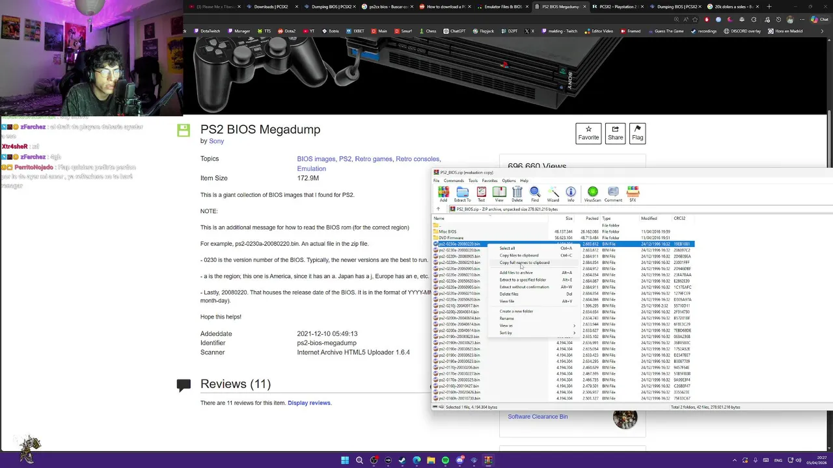Launch the Wizard toolbar icon
The height and width of the screenshot is (468, 833).
[x=553, y=194]
